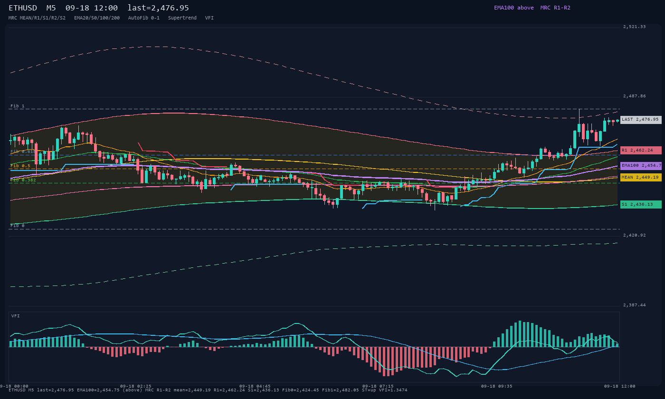
Task: Click the bottom status summary line
Action: pyautogui.click(x=208, y=390)
